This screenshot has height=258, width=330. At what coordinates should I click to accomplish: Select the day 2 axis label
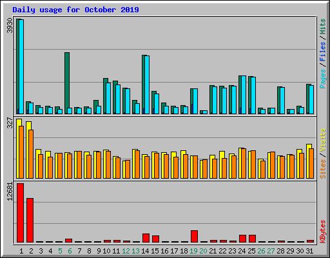coord(31,251)
